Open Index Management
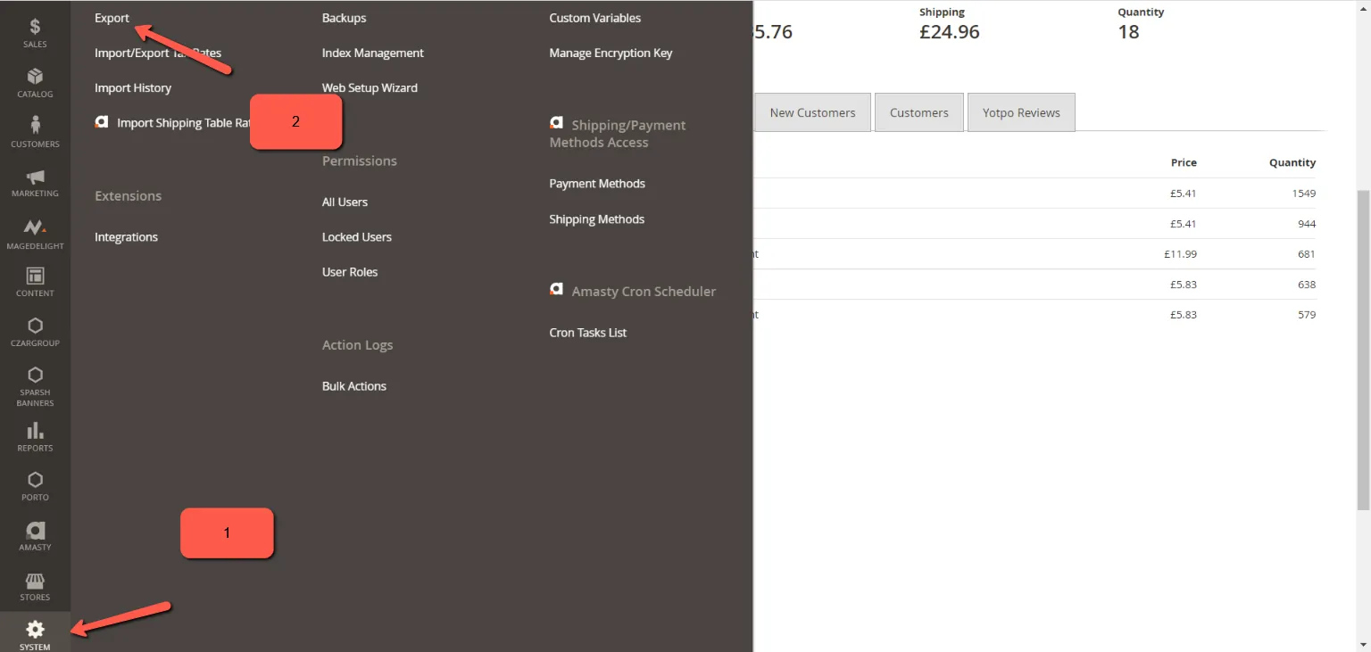Image resolution: width=1371 pixels, height=652 pixels. pyautogui.click(x=372, y=54)
